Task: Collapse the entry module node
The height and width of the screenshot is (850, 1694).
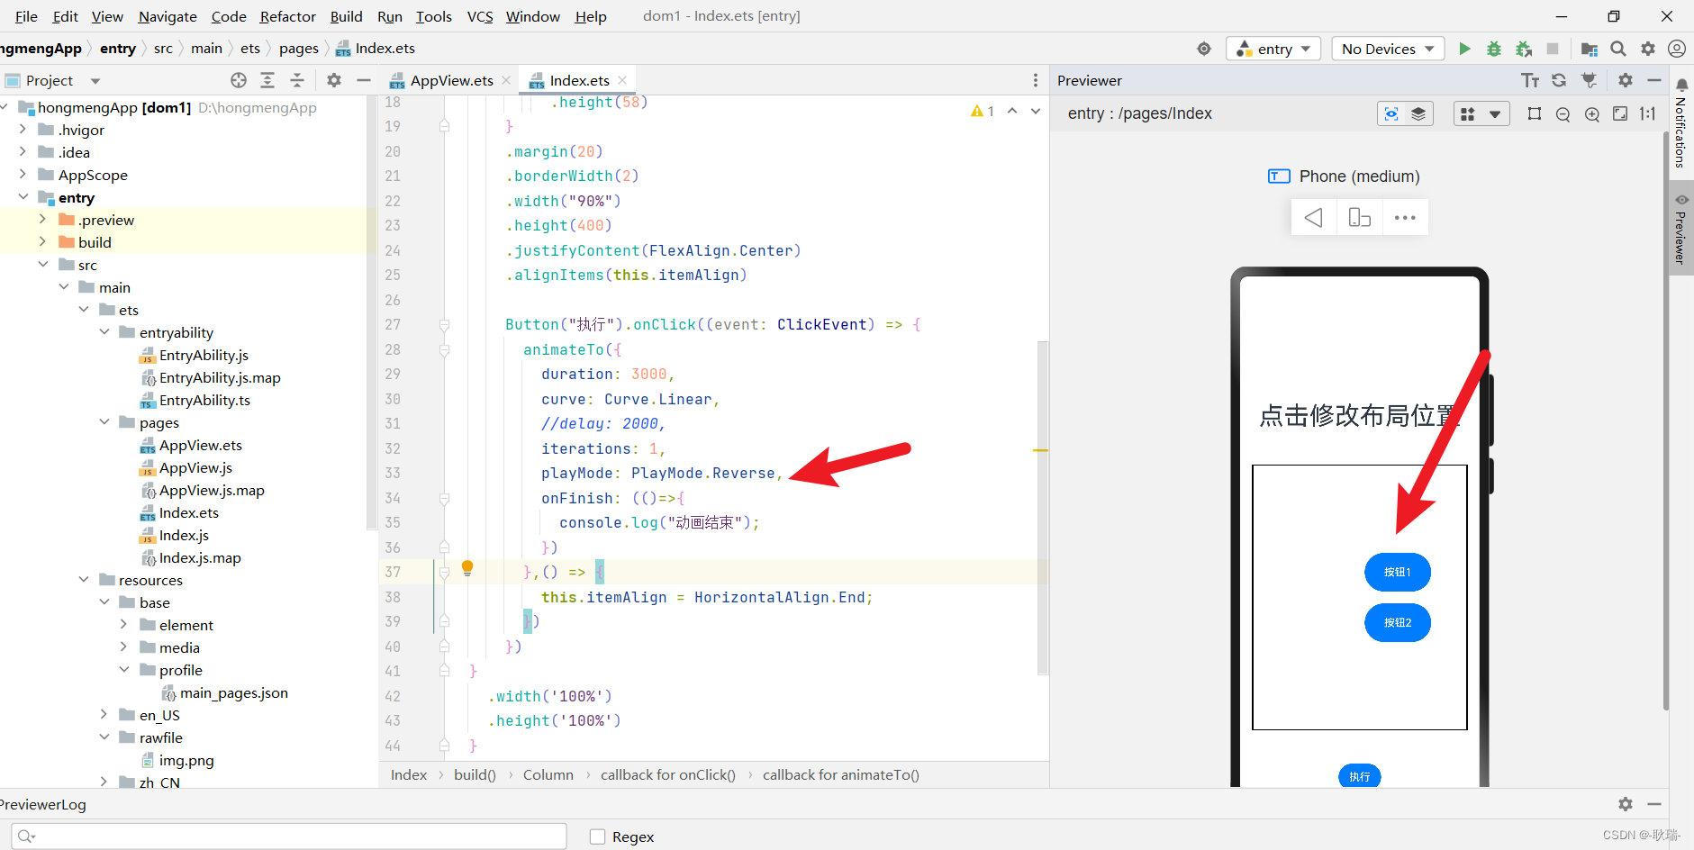Action: tap(23, 197)
